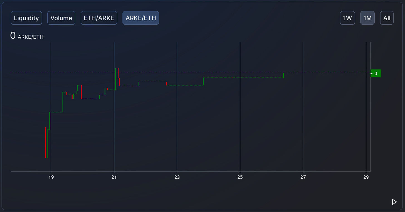Show All time range

[387, 18]
